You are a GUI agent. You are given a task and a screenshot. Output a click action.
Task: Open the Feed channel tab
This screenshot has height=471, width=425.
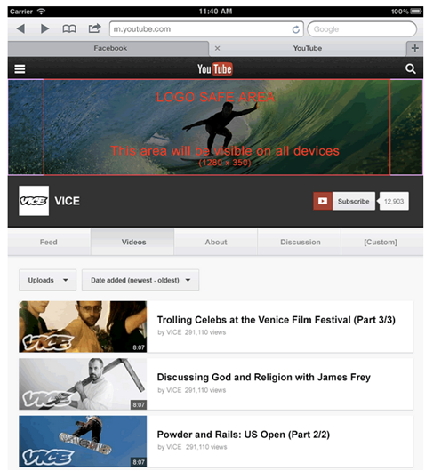pos(49,242)
